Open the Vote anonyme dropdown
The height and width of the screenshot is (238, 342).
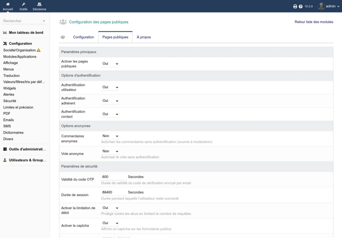[110, 151]
